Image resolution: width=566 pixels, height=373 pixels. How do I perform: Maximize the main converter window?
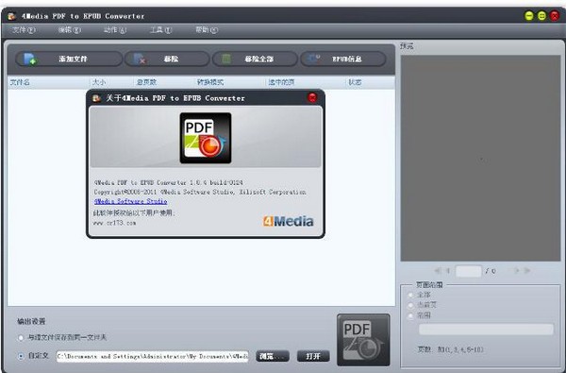(541, 16)
